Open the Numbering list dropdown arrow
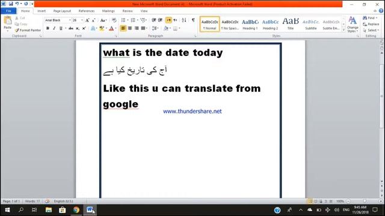 (138, 20)
